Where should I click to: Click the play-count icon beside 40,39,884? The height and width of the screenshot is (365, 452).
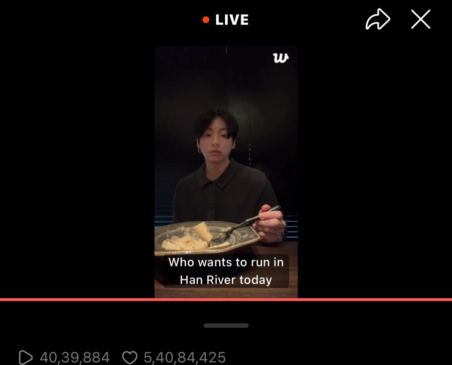[x=26, y=357]
